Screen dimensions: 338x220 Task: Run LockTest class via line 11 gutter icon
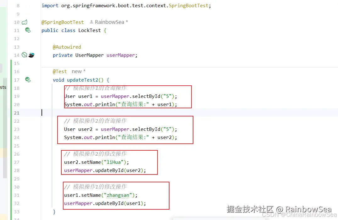click(28, 30)
